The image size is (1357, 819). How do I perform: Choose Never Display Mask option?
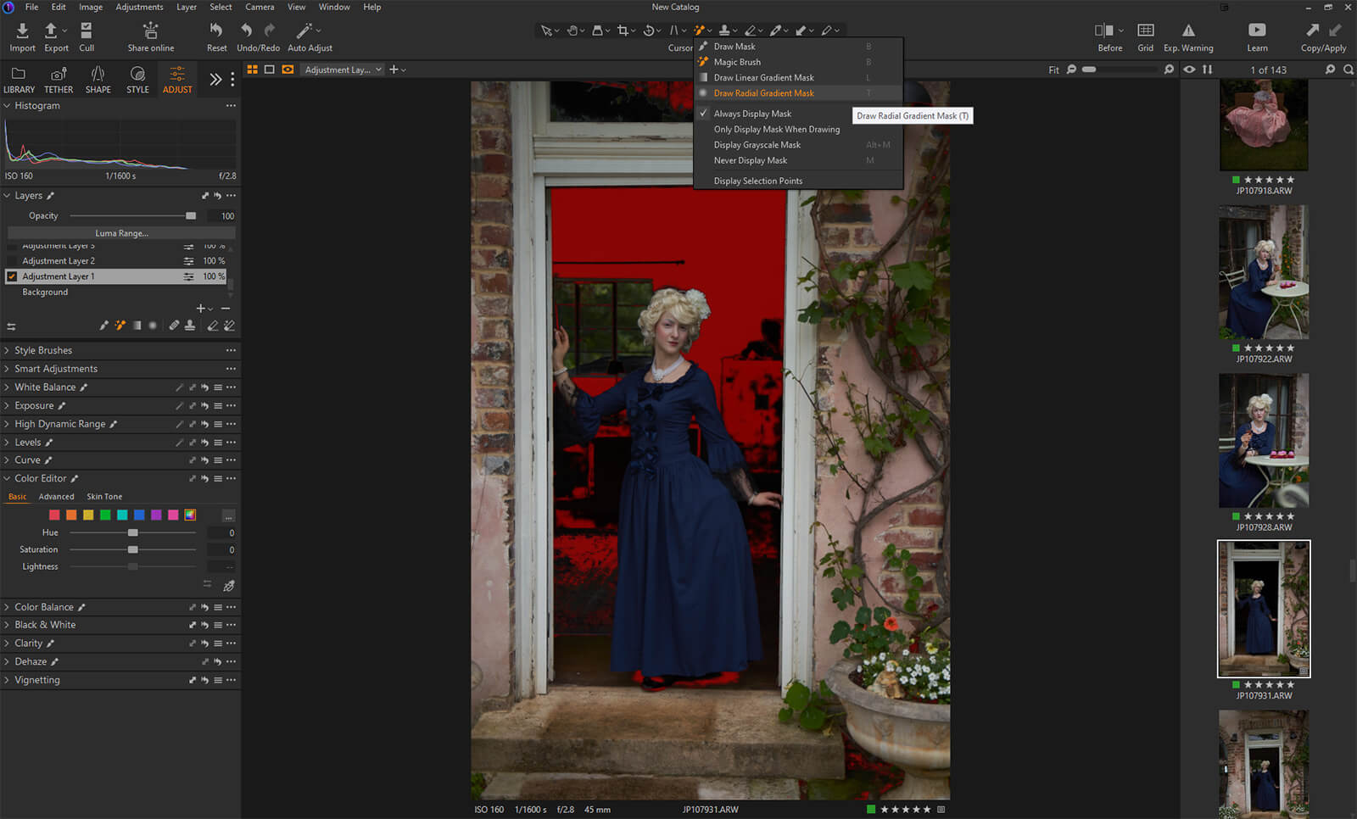tap(751, 160)
